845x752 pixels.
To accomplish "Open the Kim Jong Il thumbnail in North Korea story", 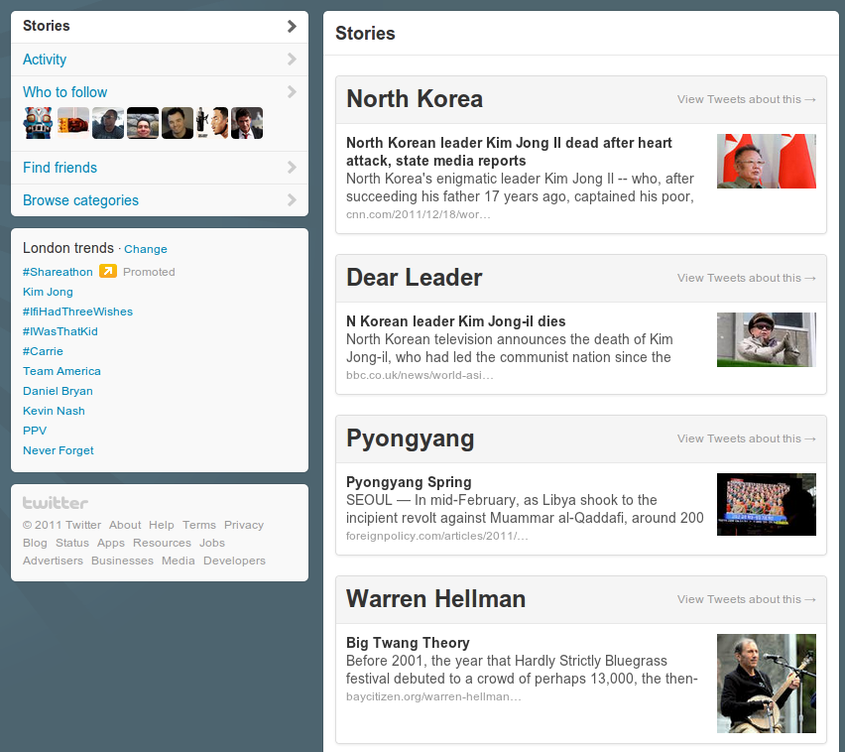I will [766, 161].
